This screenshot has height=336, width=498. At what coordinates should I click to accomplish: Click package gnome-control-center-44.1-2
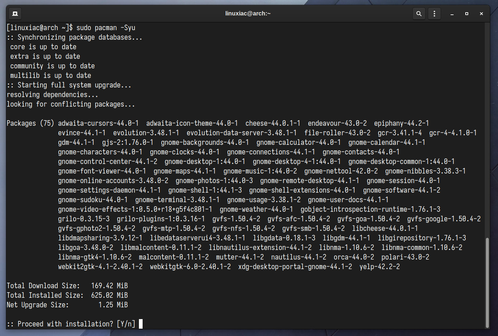108,162
